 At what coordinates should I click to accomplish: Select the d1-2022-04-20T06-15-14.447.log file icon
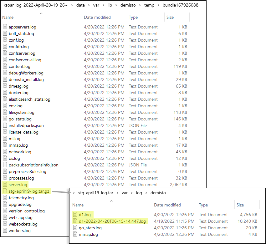pos(75,221)
